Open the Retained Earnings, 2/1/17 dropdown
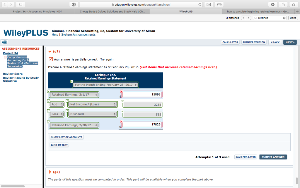 click(74, 95)
